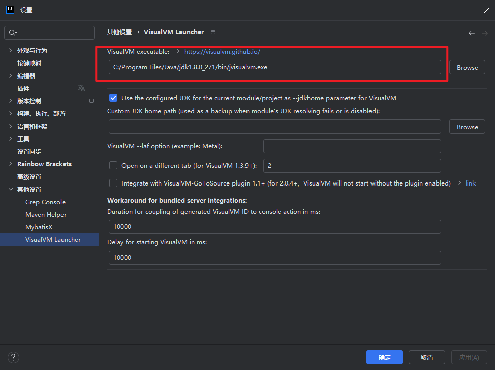The height and width of the screenshot is (370, 495).
Task: Open the visualvm.github.io link
Action: (x=222, y=52)
